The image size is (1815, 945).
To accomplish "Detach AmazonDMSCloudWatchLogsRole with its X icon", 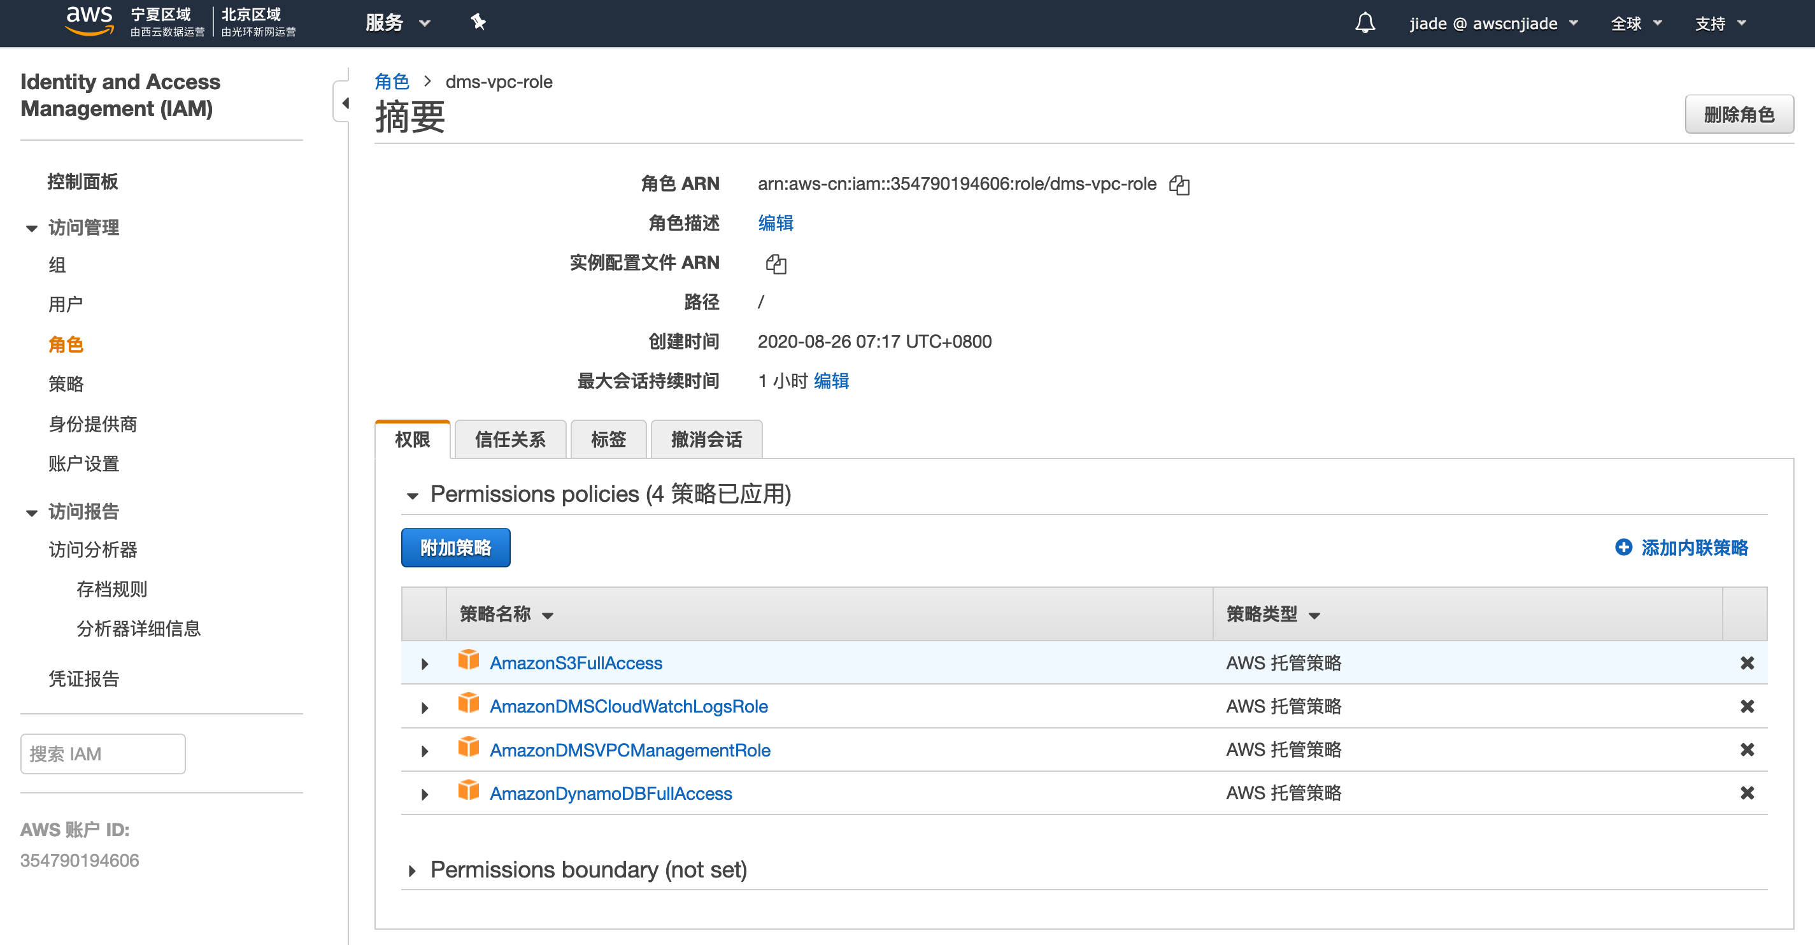I will click(1747, 706).
